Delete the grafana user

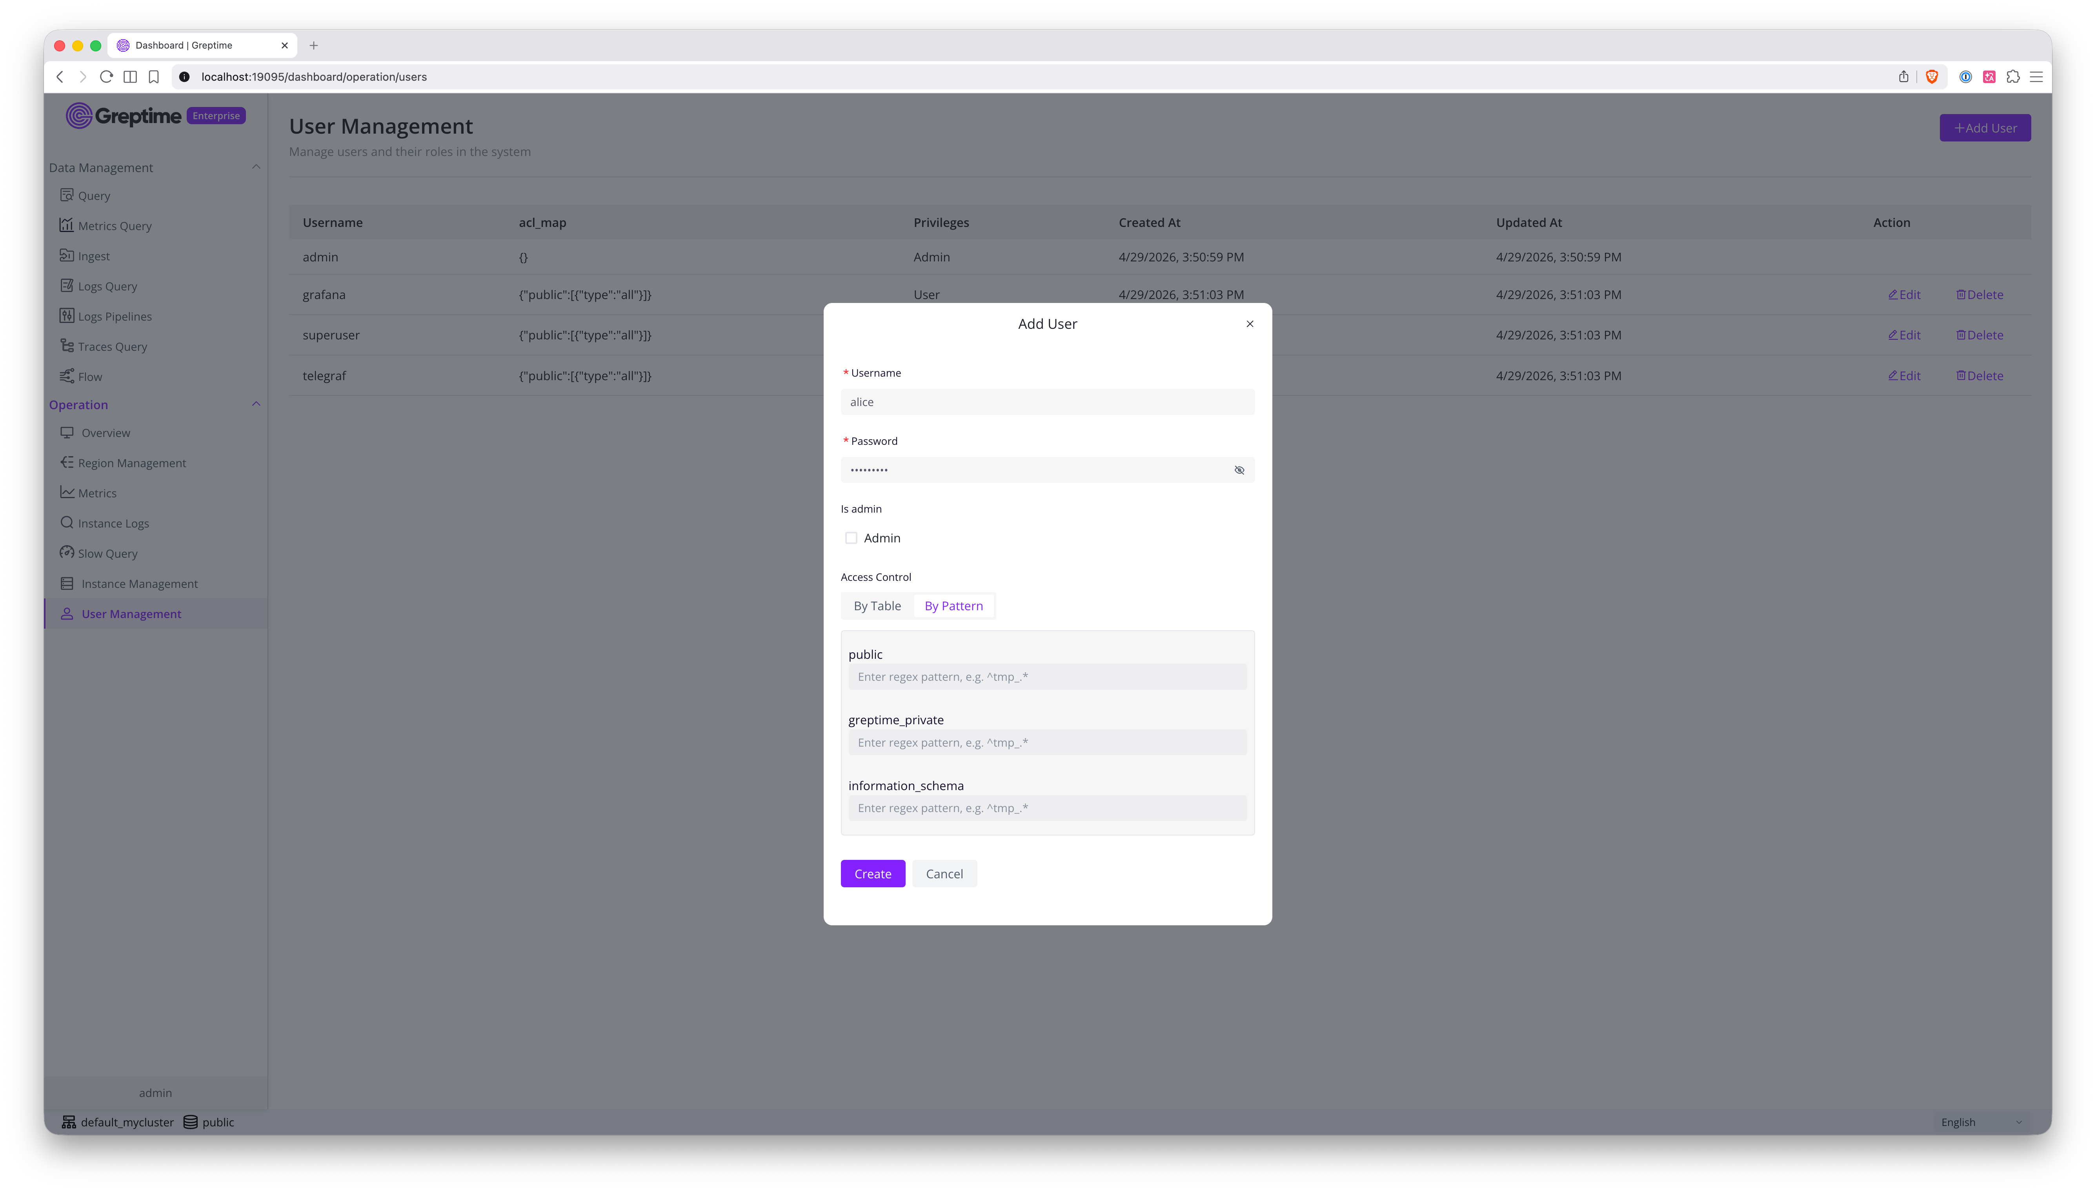[1979, 295]
